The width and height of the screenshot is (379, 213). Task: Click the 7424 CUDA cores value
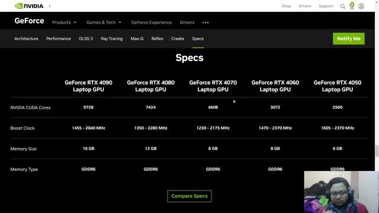point(150,107)
